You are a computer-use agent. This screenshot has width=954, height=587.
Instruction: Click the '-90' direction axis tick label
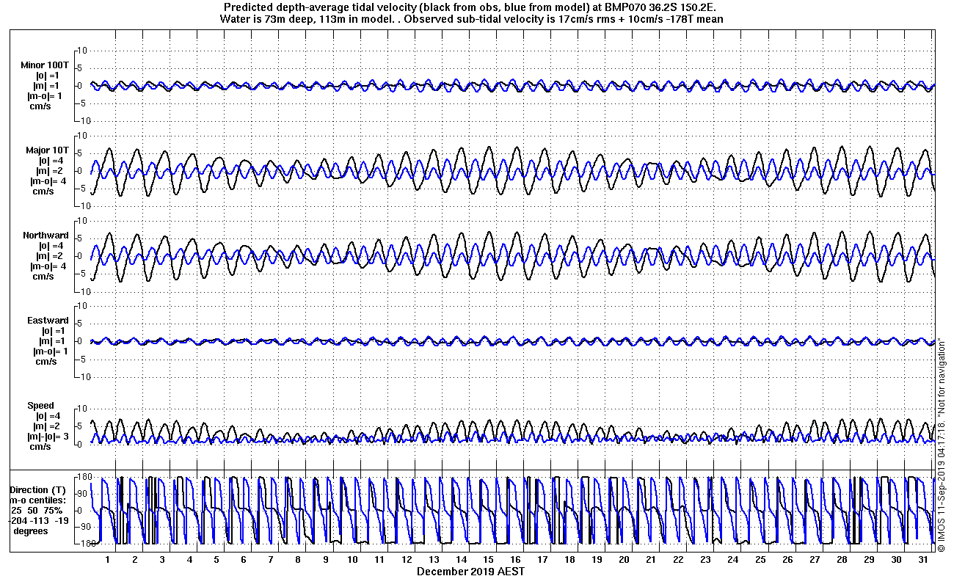click(x=84, y=527)
